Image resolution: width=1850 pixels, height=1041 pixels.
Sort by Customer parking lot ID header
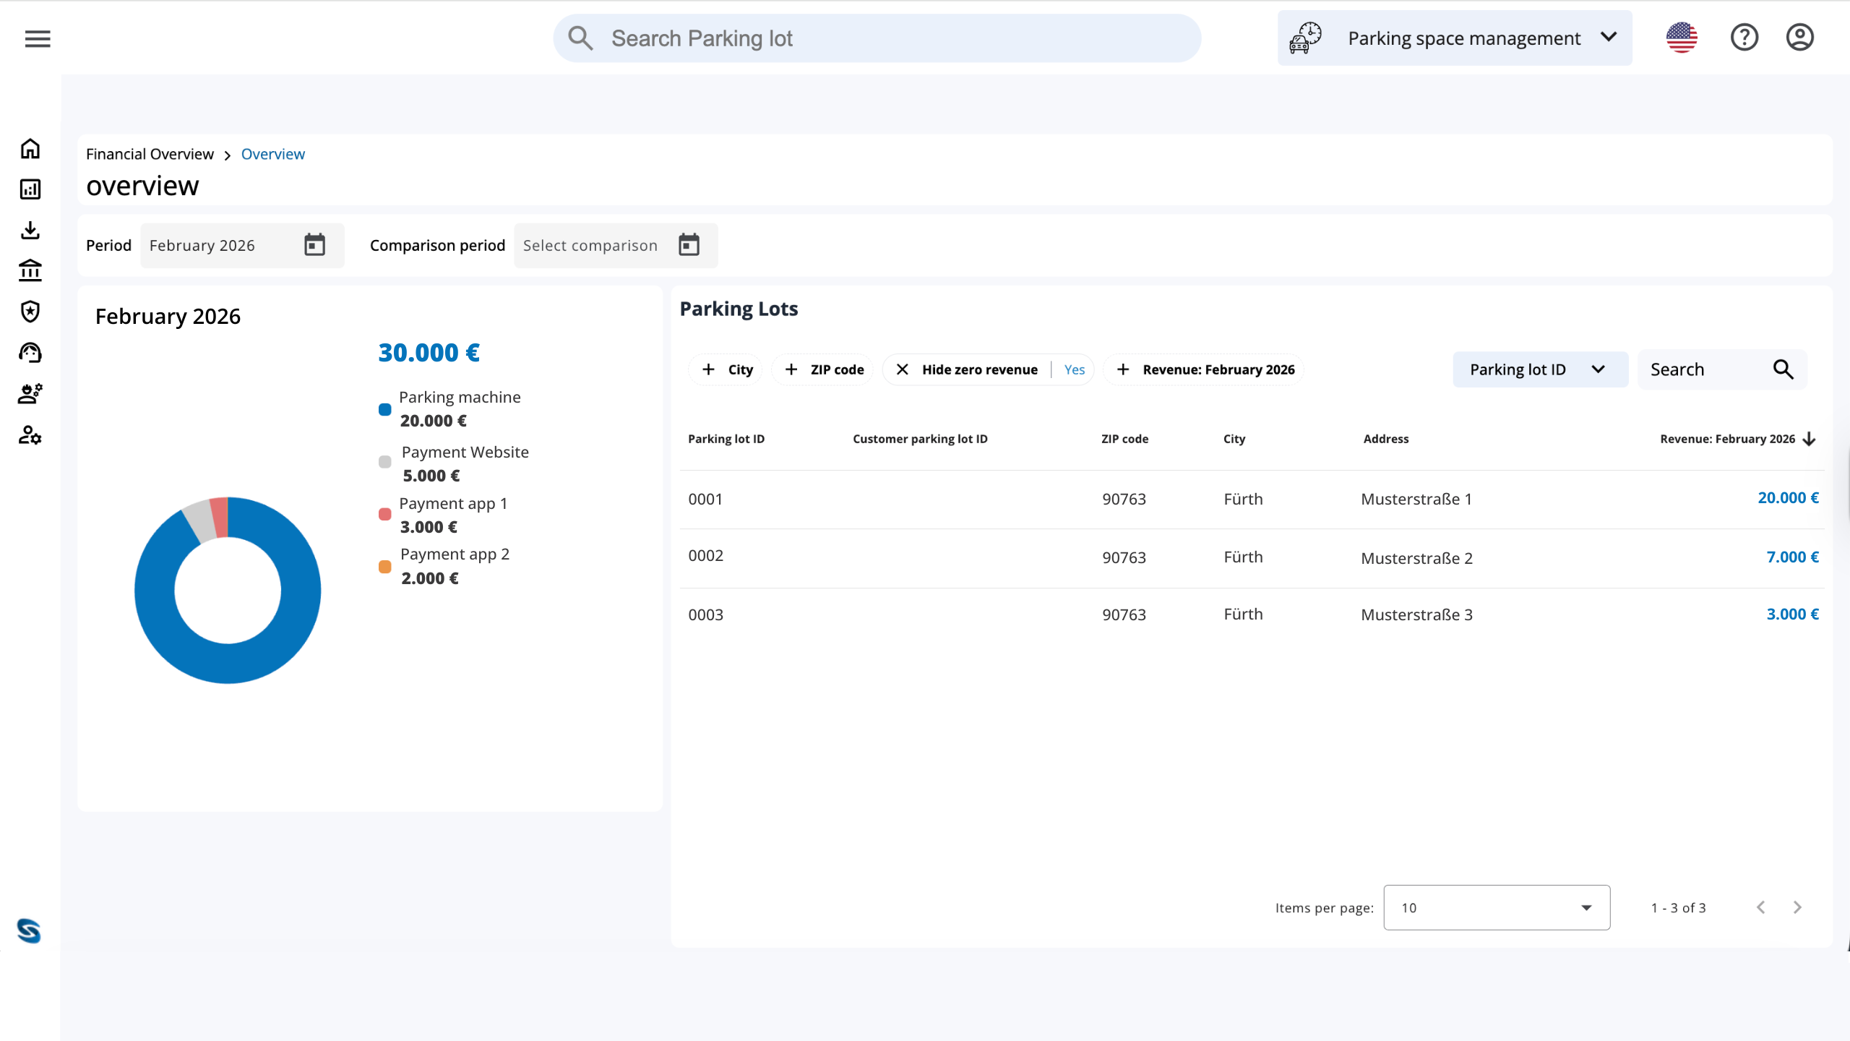coord(920,439)
